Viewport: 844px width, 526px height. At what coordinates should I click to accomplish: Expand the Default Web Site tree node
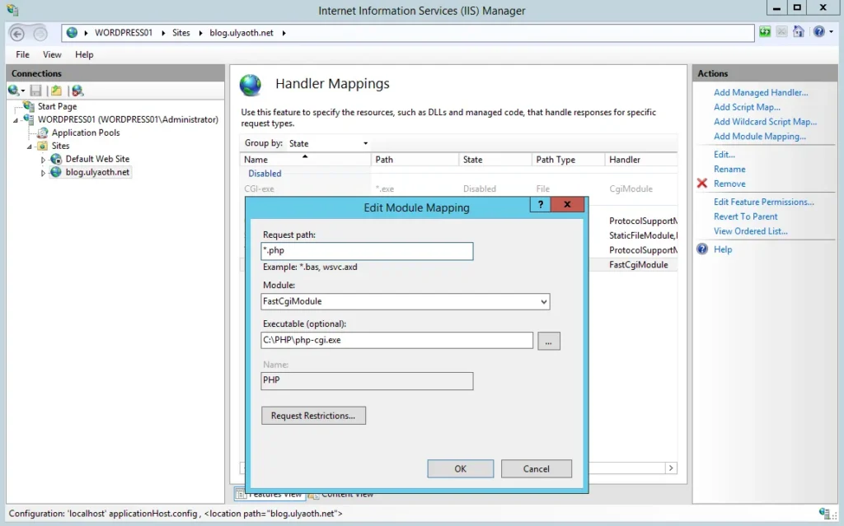(x=44, y=160)
